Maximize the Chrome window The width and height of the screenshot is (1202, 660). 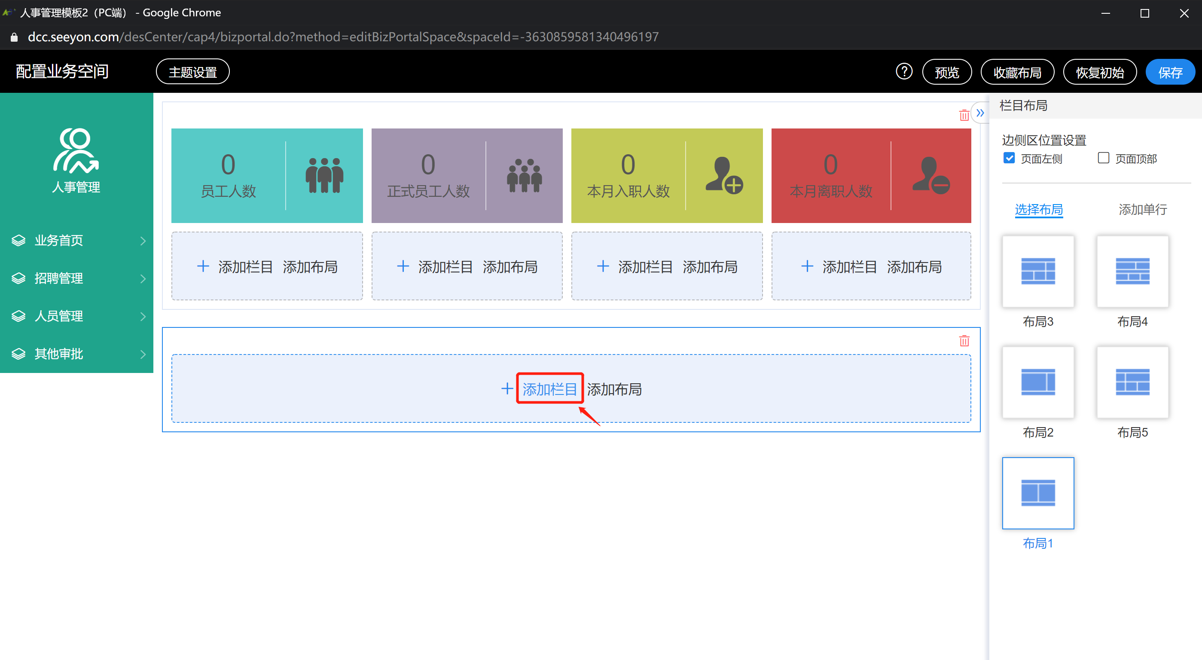pos(1144,13)
